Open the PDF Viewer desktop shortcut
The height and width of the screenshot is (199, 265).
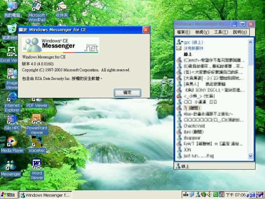[37, 103]
